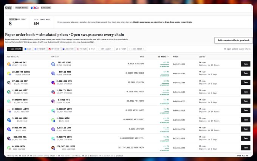Click the SUSHI token icon

tap(9, 73)
